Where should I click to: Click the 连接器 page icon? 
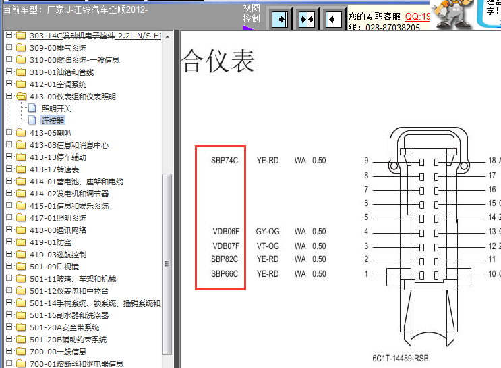point(32,120)
